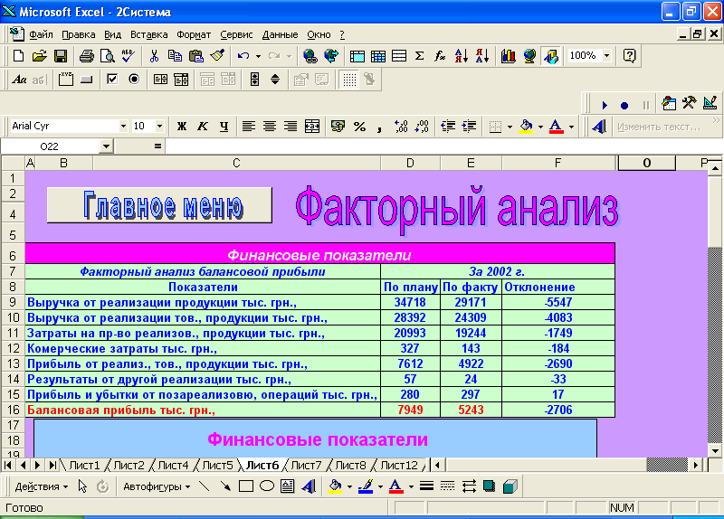Image resolution: width=724 pixels, height=519 pixels.
Task: Open a file with Open folder icon
Action: coord(40,56)
